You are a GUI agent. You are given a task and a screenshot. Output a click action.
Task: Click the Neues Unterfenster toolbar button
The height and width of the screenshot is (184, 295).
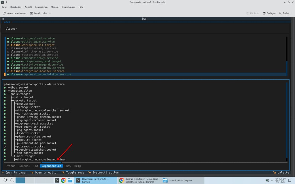coord(15,13)
